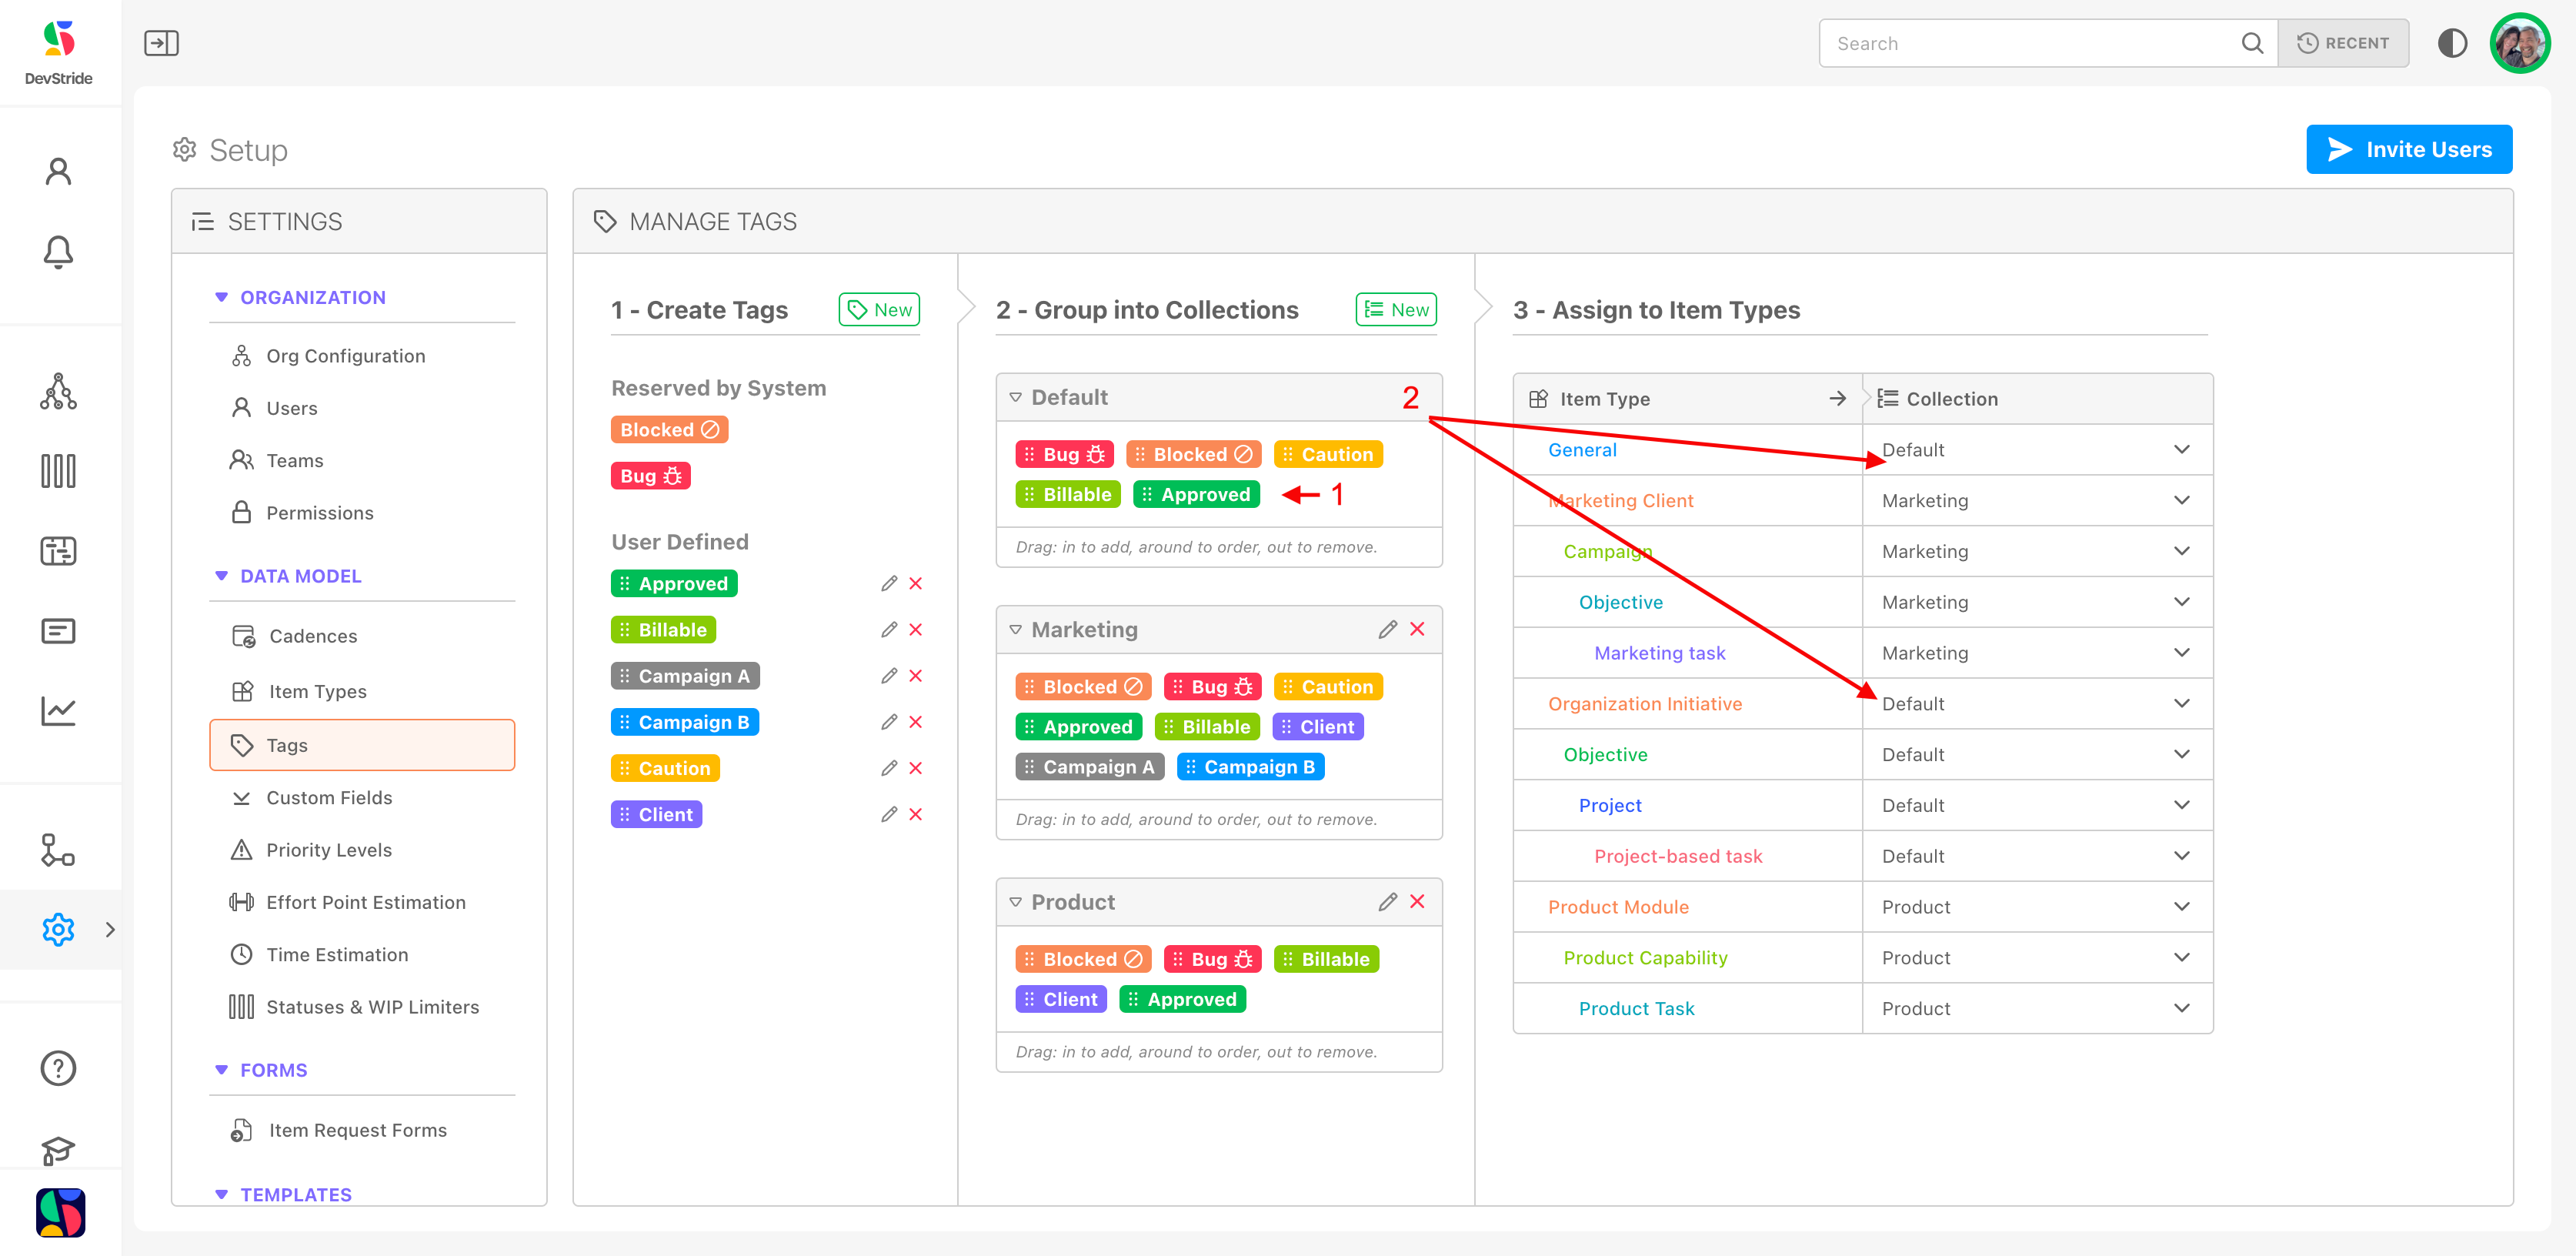Delete the Product collection red X
The height and width of the screenshot is (1256, 2576).
1417,901
